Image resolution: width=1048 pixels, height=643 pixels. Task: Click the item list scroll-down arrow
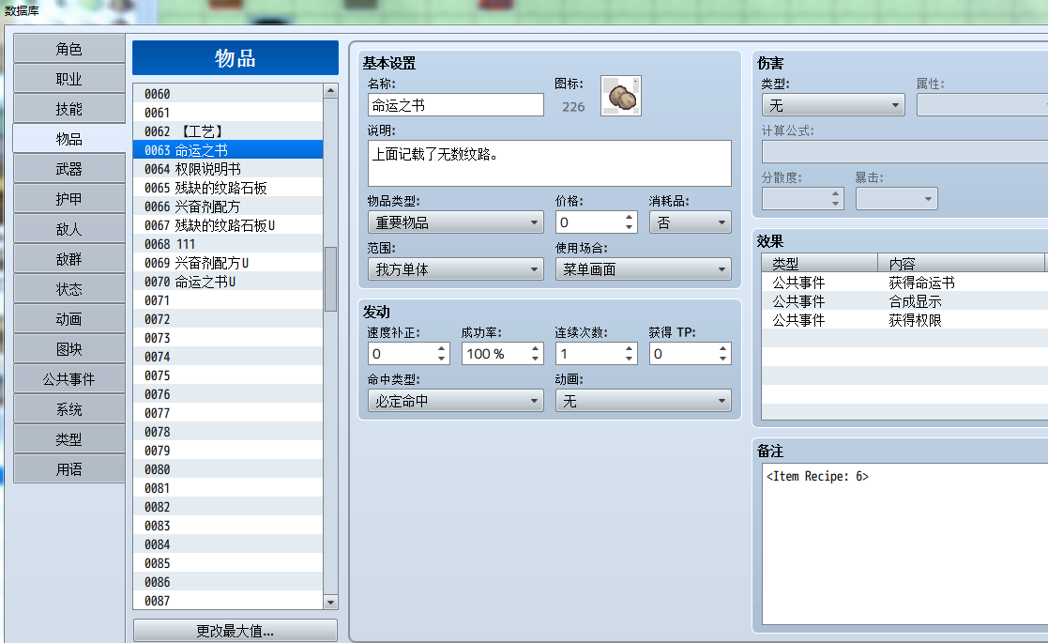click(x=331, y=603)
